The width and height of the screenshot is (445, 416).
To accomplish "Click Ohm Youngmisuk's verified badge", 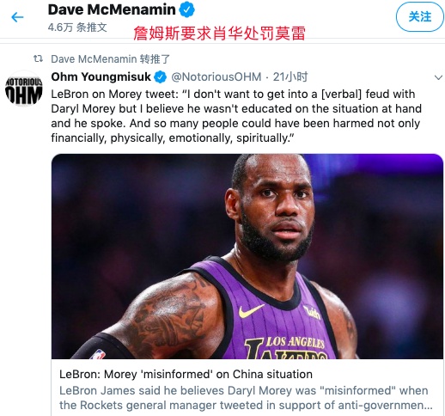I will click(x=161, y=77).
